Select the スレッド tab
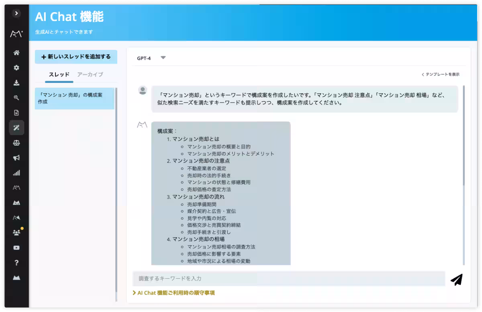482x312 pixels. tap(59, 74)
